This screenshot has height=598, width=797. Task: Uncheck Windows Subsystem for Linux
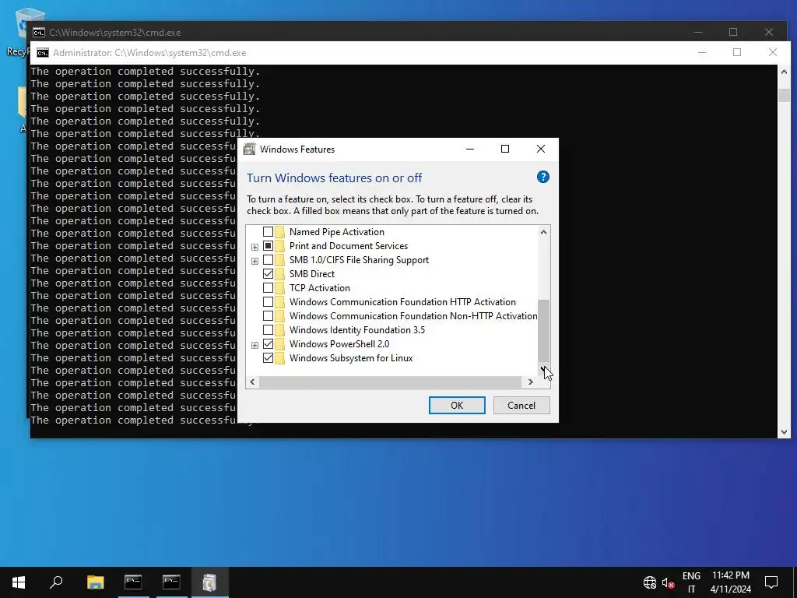[x=268, y=358]
